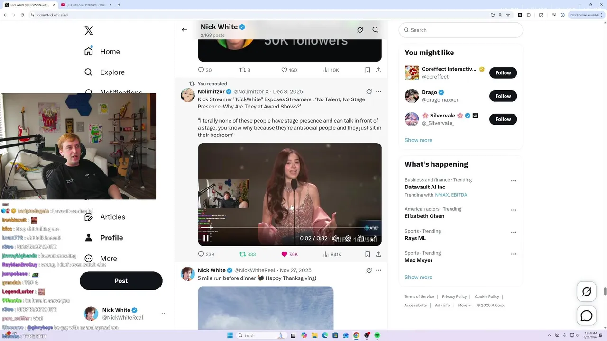This screenshot has height=341, width=607.
Task: Show more under You might like
Action: coord(418,140)
